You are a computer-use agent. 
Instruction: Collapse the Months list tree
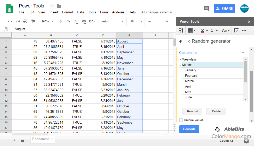[x=180, y=65]
